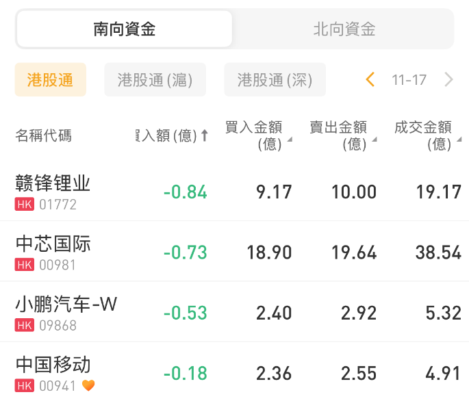Click the HK badge next to 01772
This screenshot has height=401, width=469.
pos(25,205)
